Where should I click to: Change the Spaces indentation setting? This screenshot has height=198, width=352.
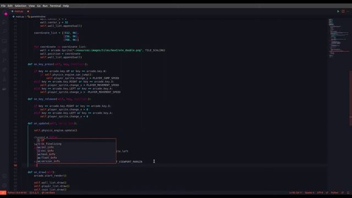(x=309, y=193)
